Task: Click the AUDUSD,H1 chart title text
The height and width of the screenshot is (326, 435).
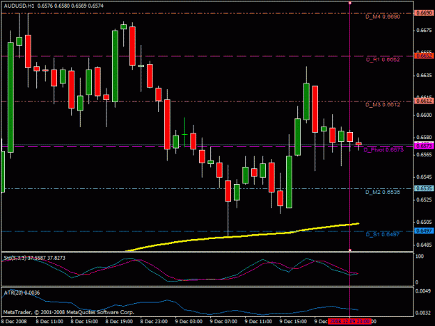Action: tap(19, 6)
